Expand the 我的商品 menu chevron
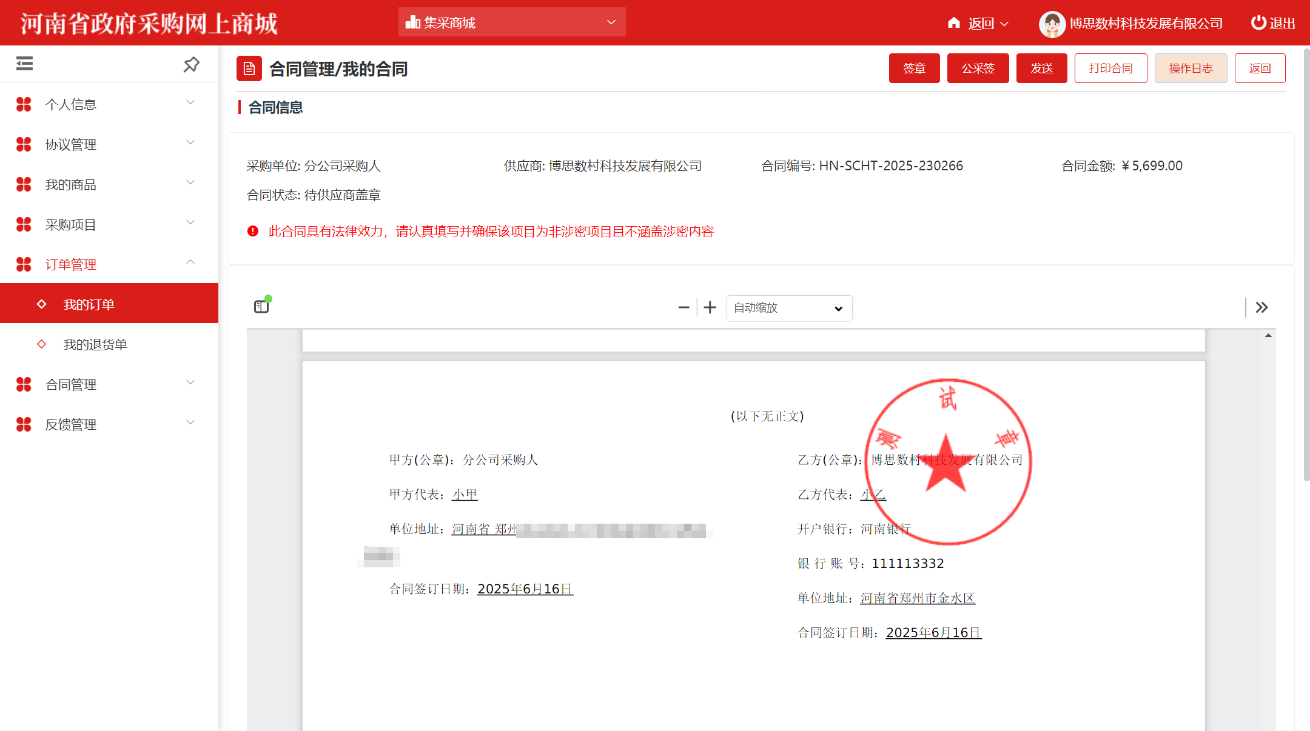The image size is (1310, 731). click(190, 182)
